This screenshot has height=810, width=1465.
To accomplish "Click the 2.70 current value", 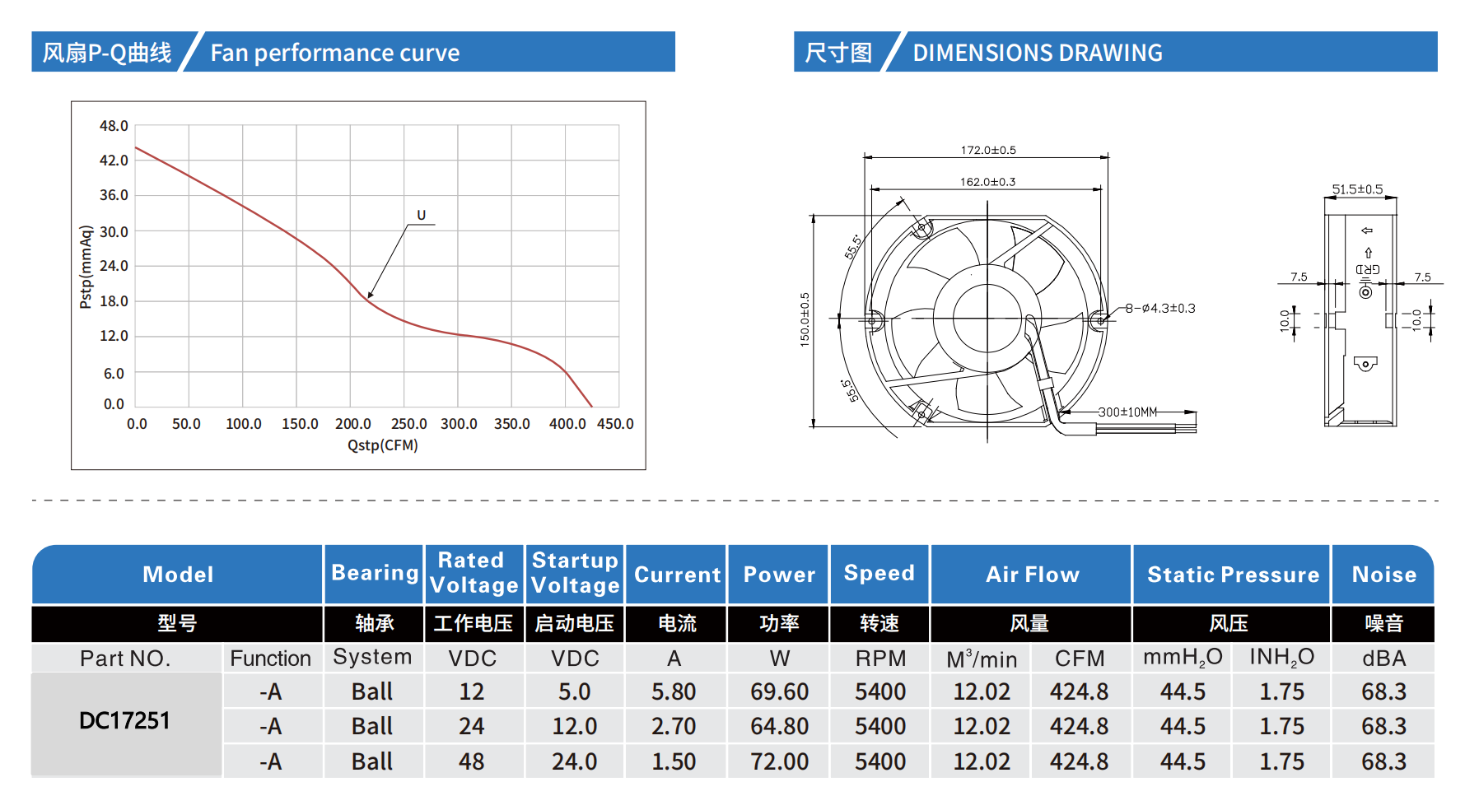I will [x=674, y=726].
